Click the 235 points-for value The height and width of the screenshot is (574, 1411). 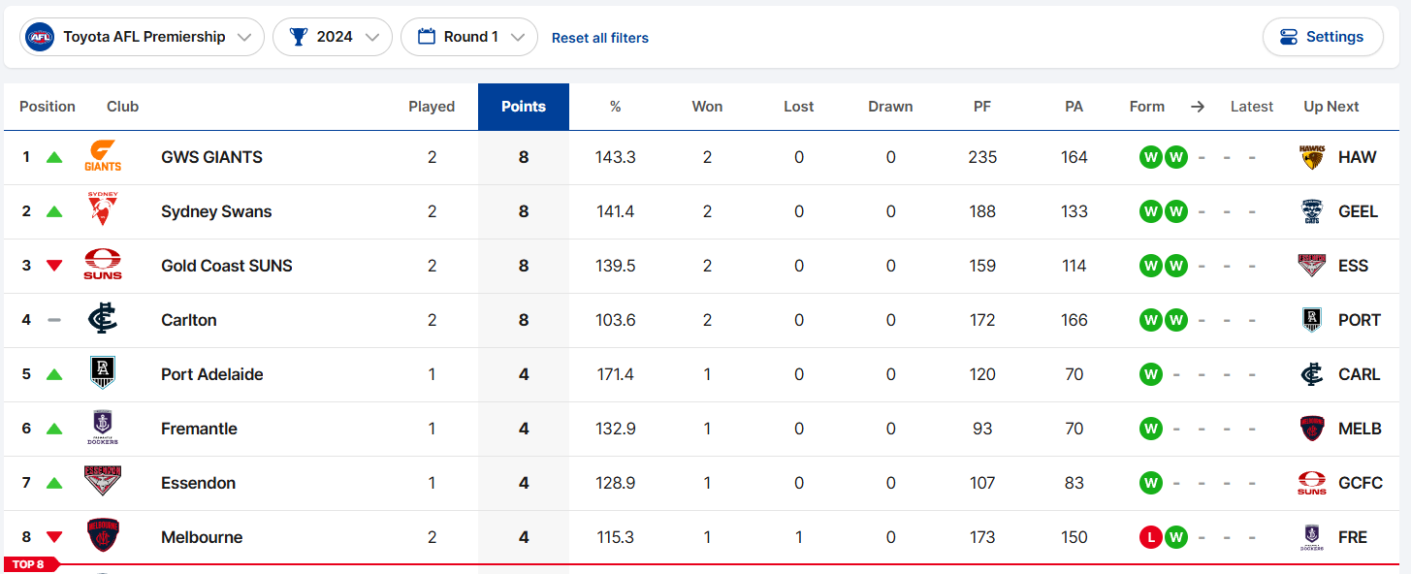tap(982, 157)
